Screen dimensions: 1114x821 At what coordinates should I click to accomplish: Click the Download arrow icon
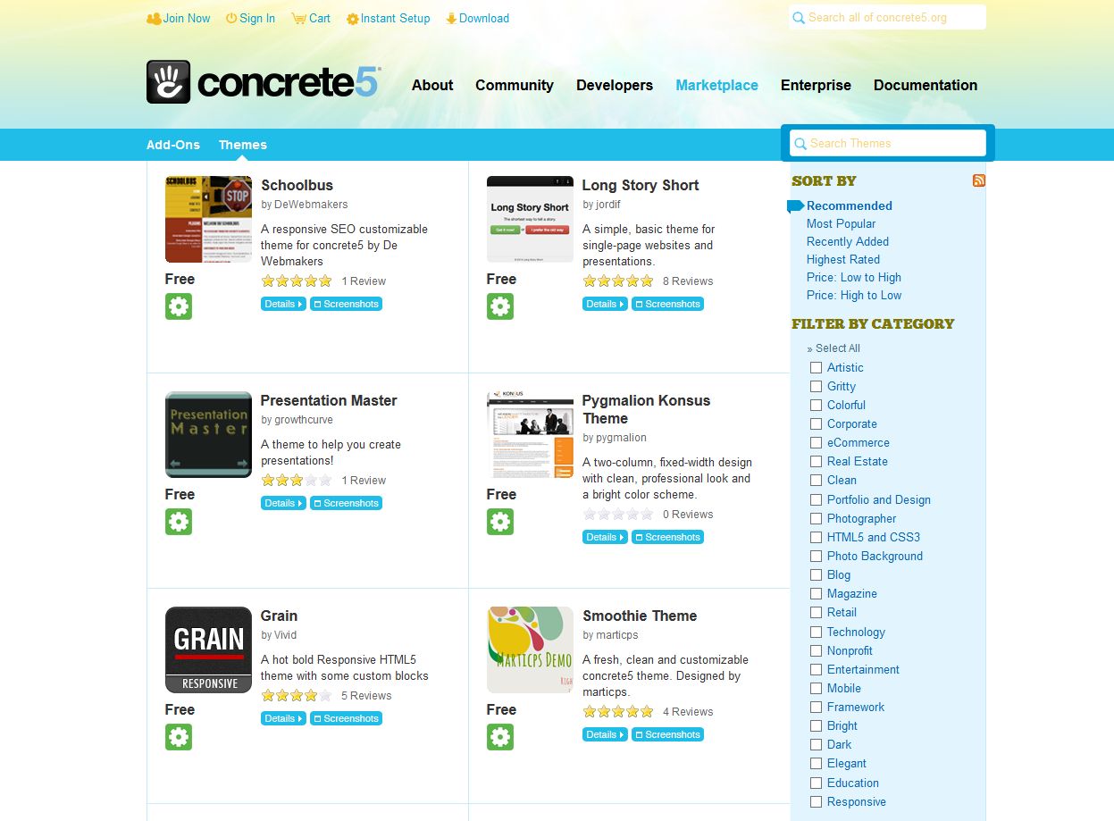(x=451, y=19)
